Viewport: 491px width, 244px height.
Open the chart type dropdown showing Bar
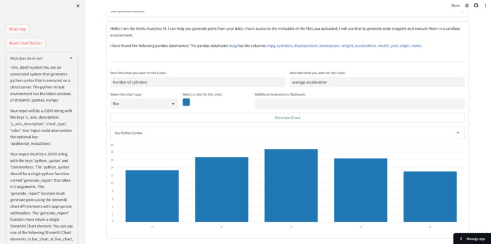pyautogui.click(x=144, y=103)
